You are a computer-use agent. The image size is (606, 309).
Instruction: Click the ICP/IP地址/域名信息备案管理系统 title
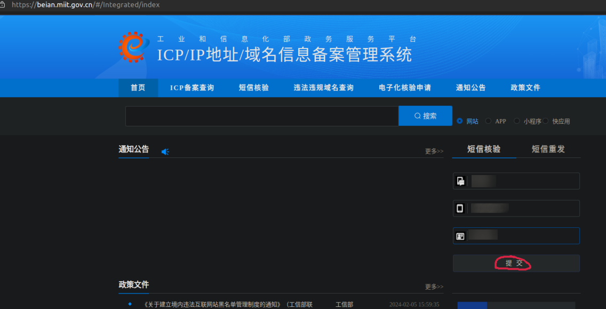(284, 55)
